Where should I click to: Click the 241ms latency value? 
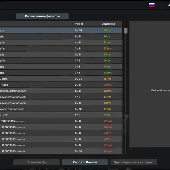(108, 133)
